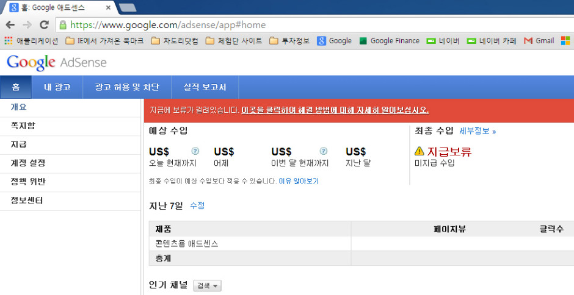Open the 'IE에서 가져온 북마크' bookmark folder
The image size is (574, 295).
104,41
